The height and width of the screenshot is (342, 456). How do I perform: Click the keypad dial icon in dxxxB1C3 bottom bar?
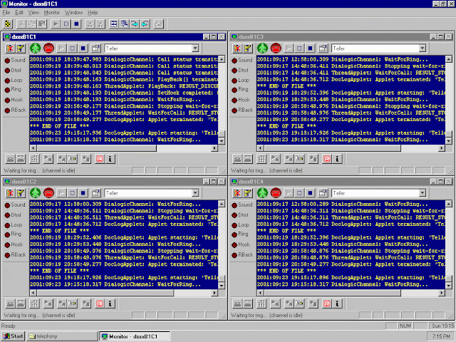pos(261,159)
